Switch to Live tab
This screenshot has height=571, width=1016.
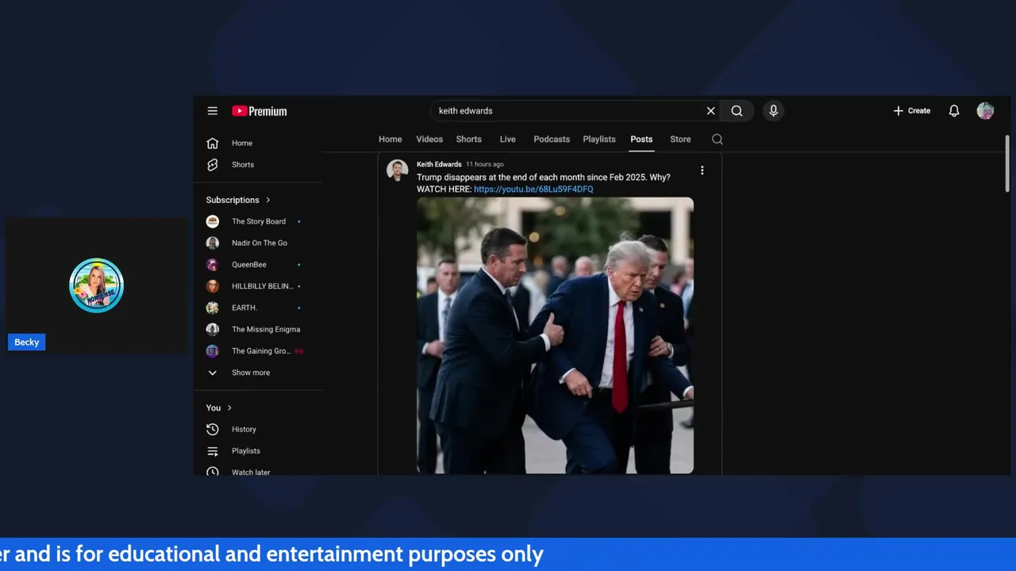pos(507,139)
